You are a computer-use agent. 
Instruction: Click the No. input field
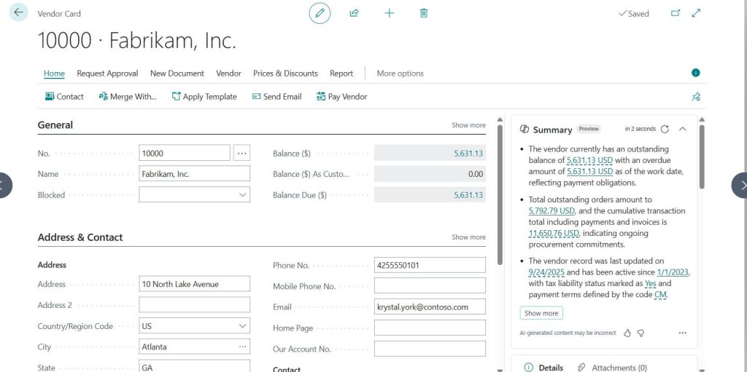click(185, 153)
